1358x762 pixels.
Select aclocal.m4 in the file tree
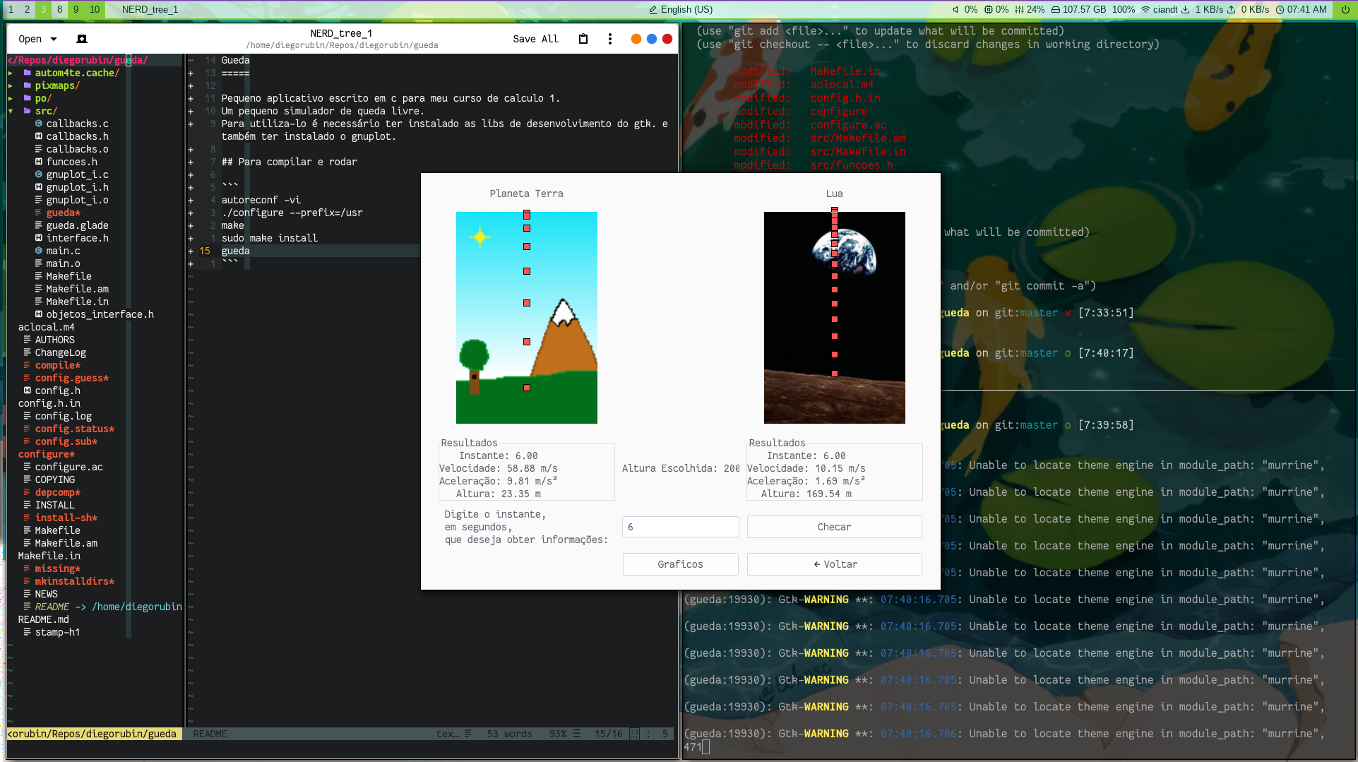(x=46, y=327)
